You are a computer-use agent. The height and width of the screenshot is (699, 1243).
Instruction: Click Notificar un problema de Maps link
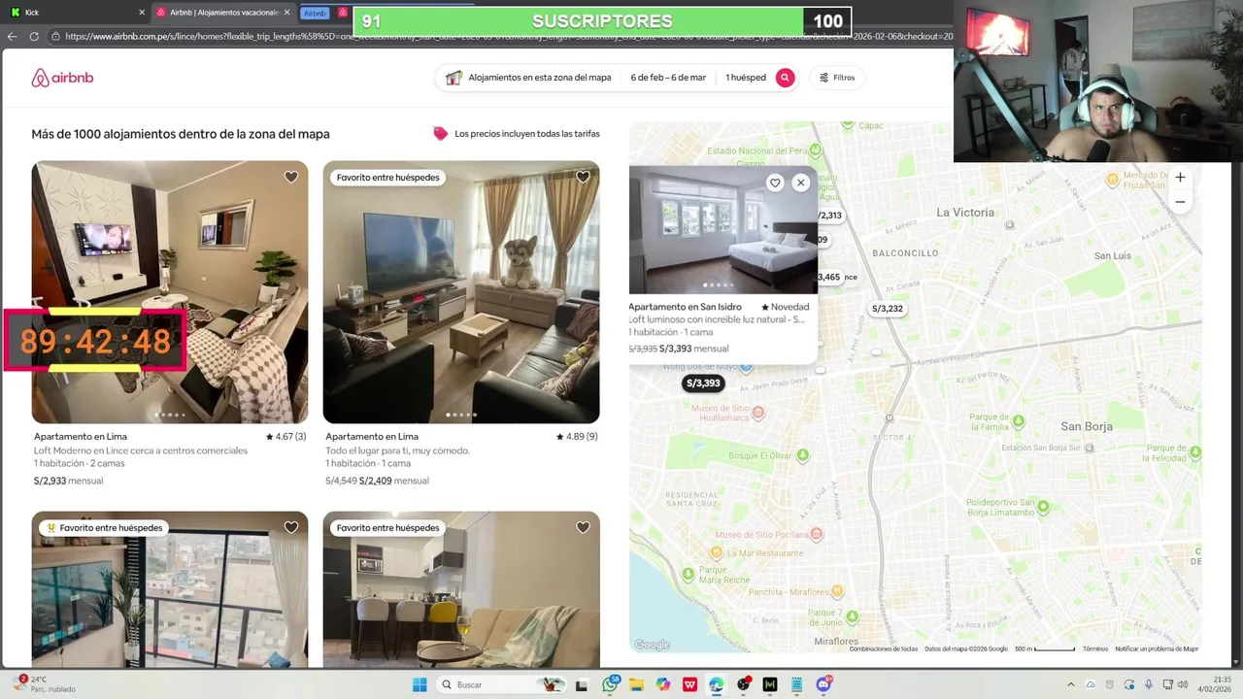1157,649
